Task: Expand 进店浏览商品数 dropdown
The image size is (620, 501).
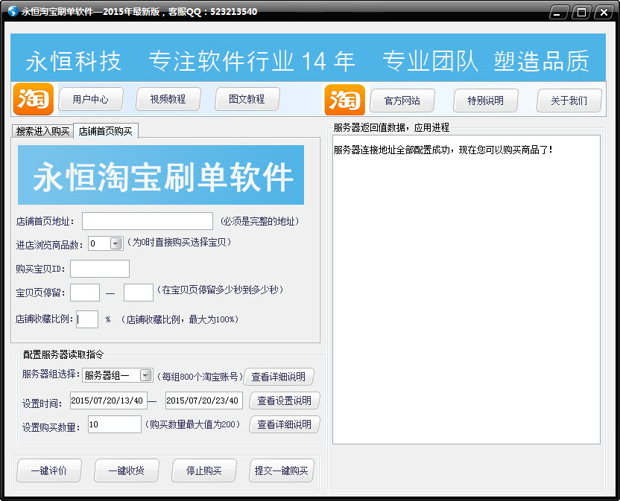Action: [116, 243]
